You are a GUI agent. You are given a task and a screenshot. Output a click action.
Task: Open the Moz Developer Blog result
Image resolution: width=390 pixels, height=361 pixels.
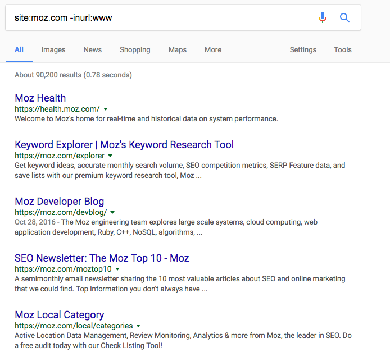(x=59, y=201)
